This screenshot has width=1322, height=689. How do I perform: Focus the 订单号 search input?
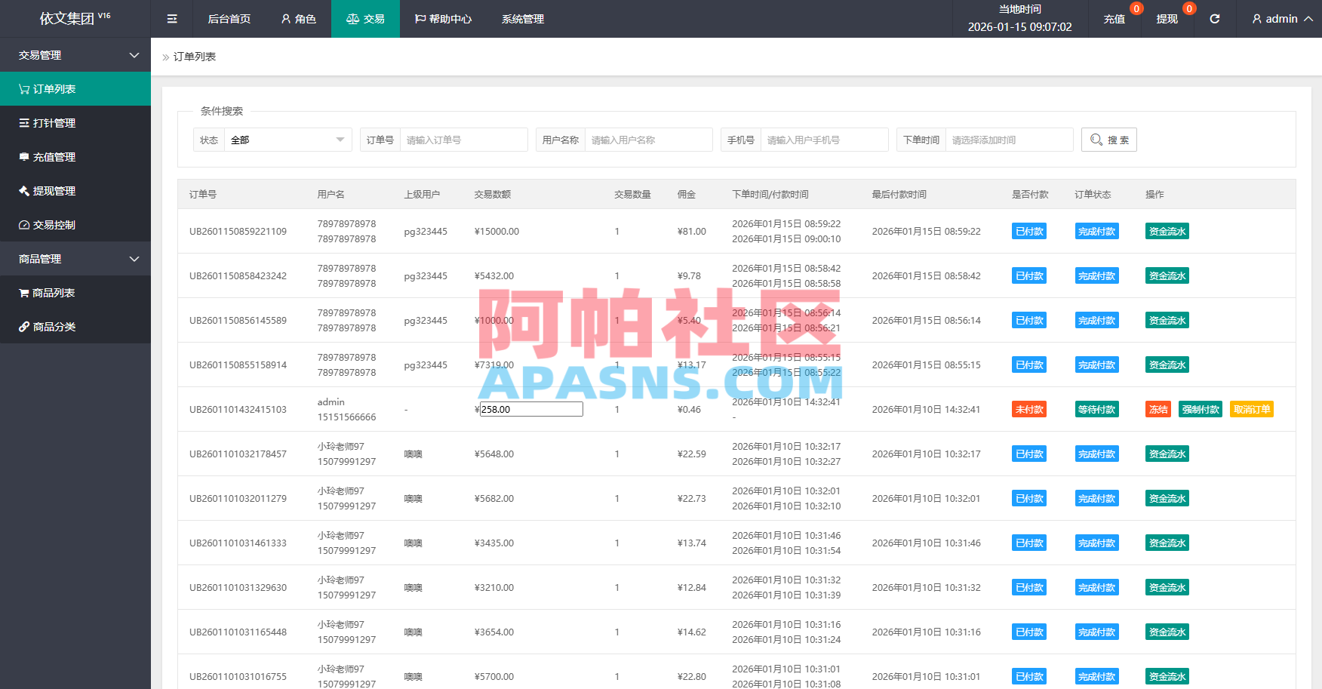pos(464,140)
